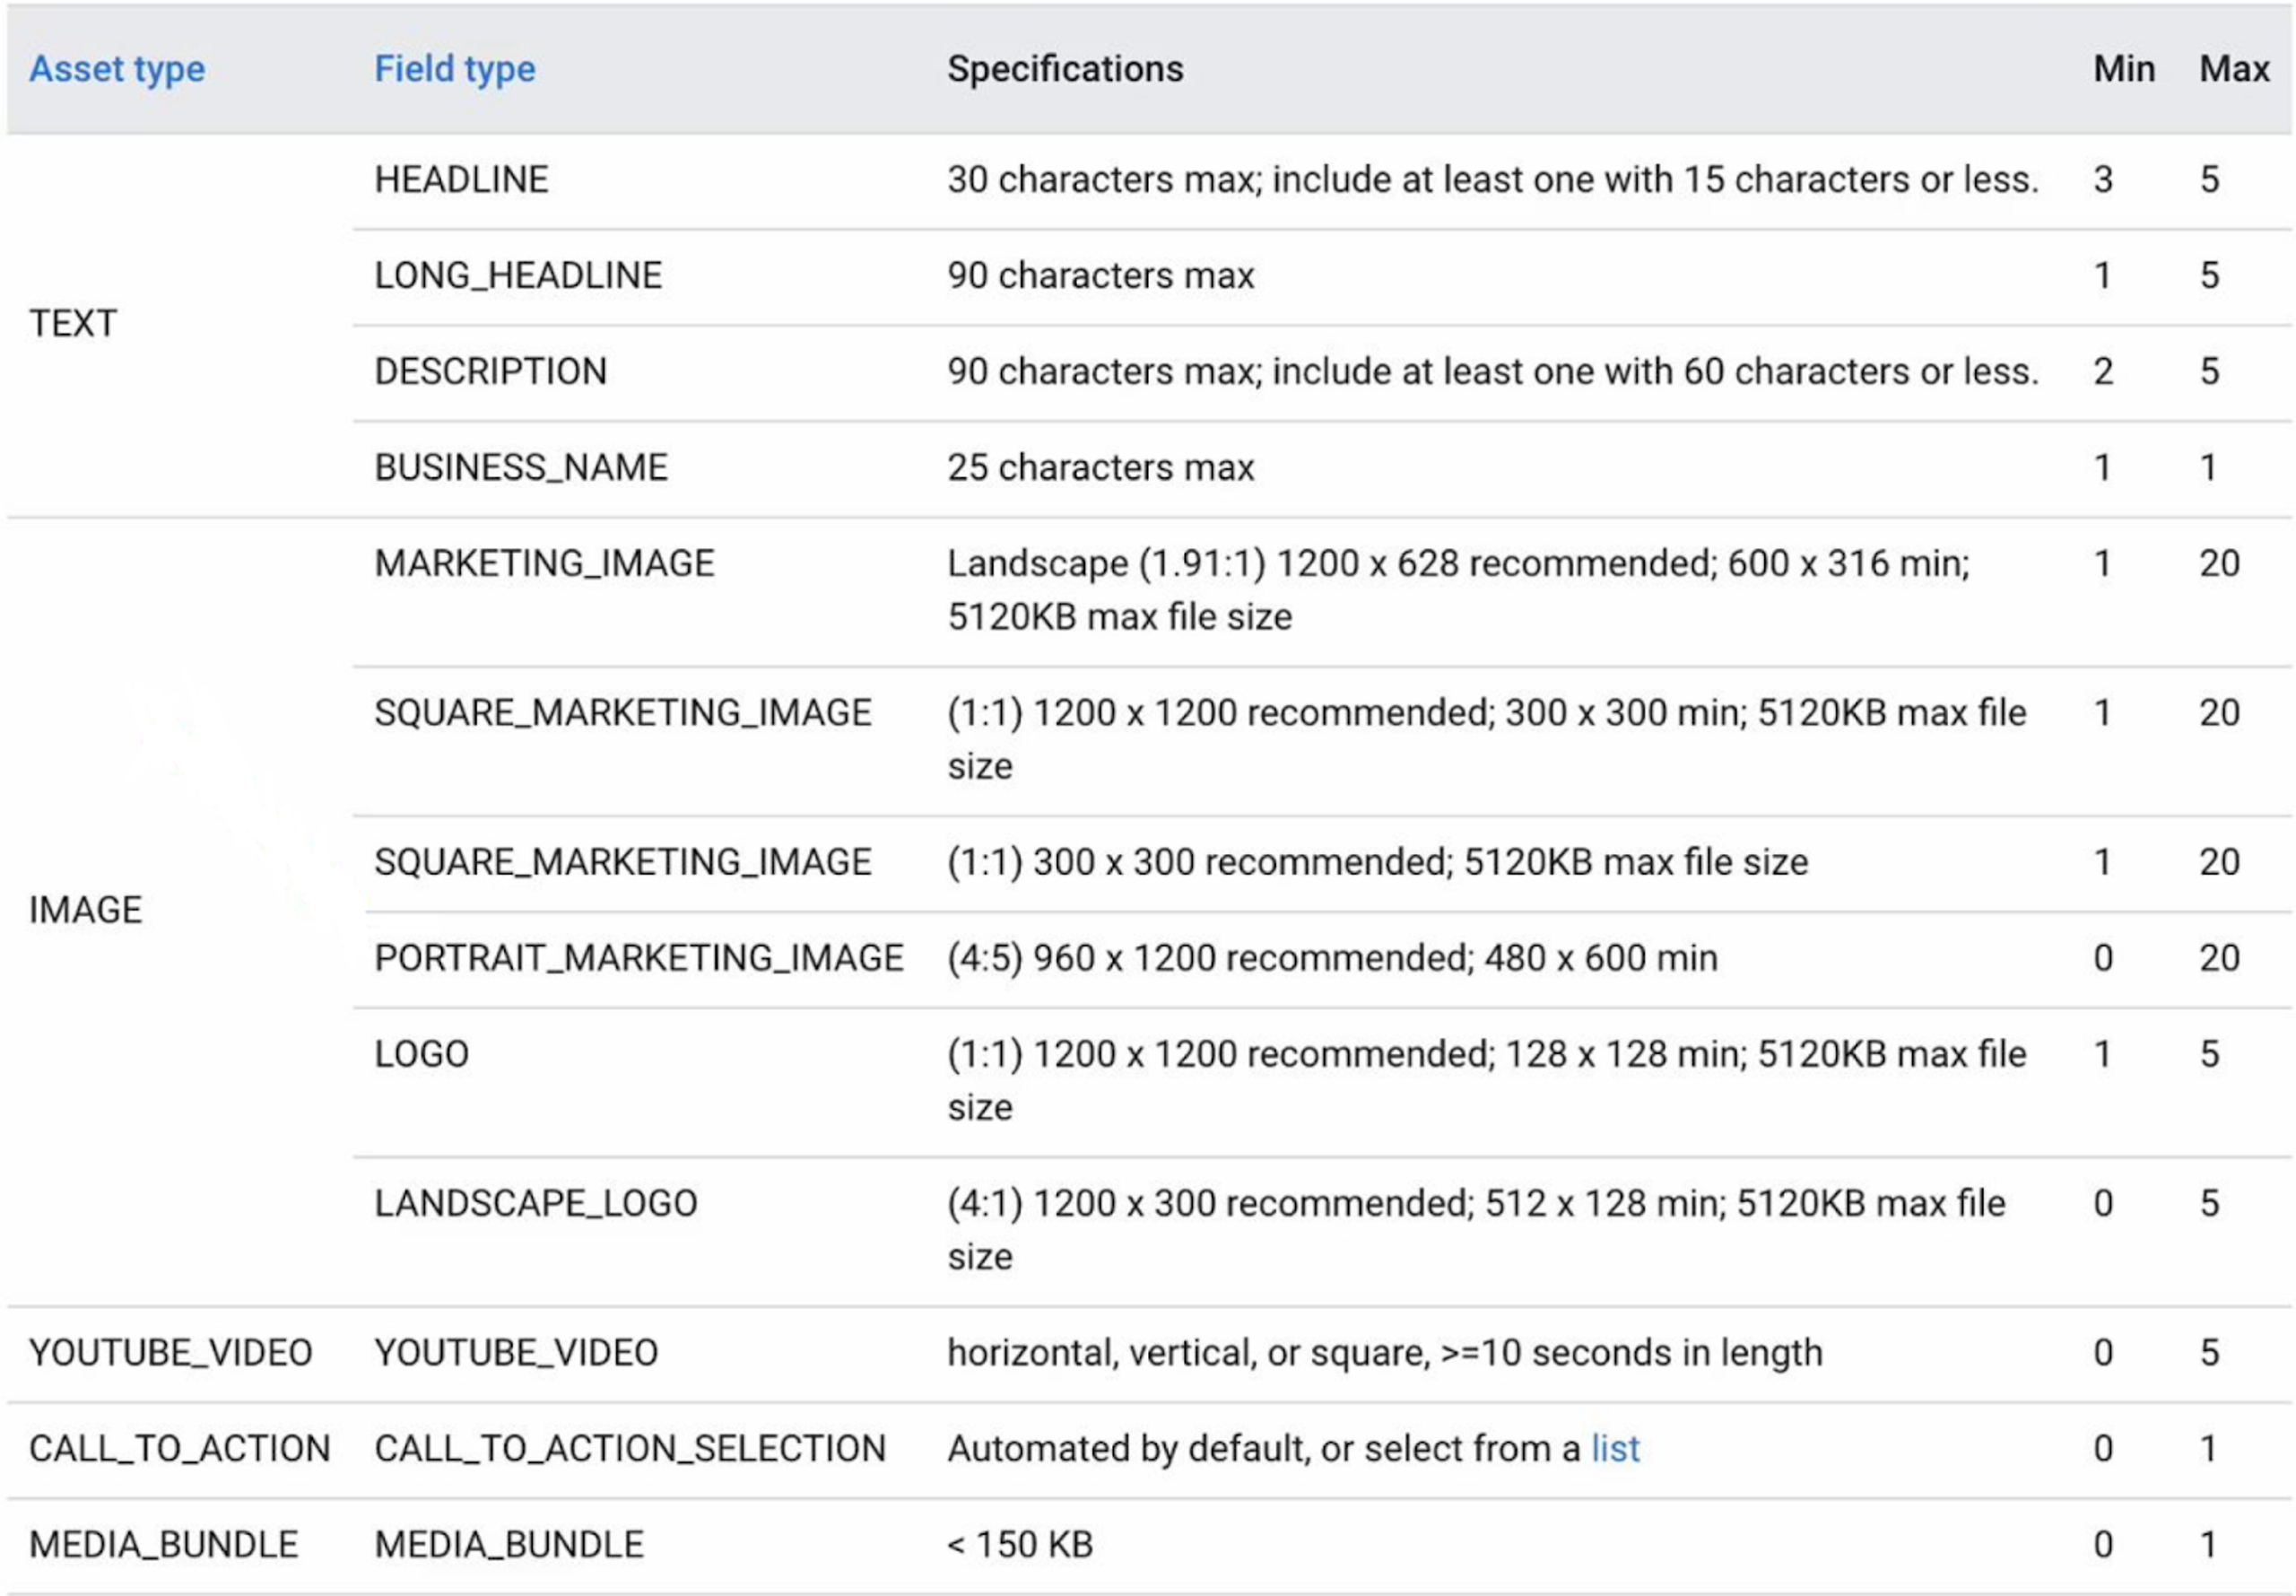This screenshot has width=2296, height=1596.
Task: Click the BUSINESS_NAME field type cell
Action: pos(521,468)
